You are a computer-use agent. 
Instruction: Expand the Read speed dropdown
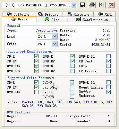pos(55,36)
